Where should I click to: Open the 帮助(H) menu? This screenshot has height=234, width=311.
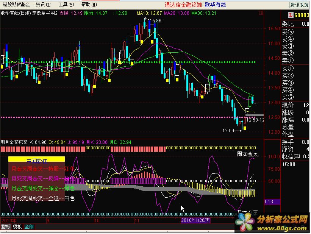click(89, 5)
